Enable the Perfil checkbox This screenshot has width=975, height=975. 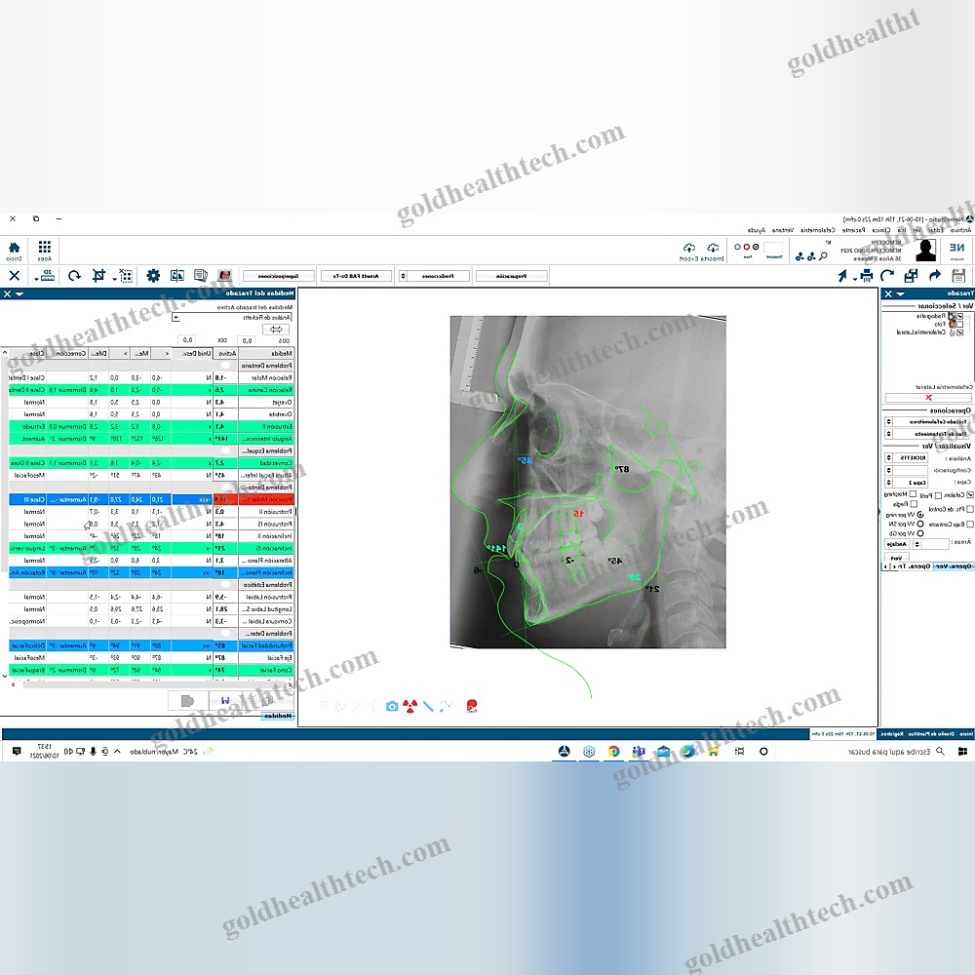pyautogui.click(x=938, y=495)
